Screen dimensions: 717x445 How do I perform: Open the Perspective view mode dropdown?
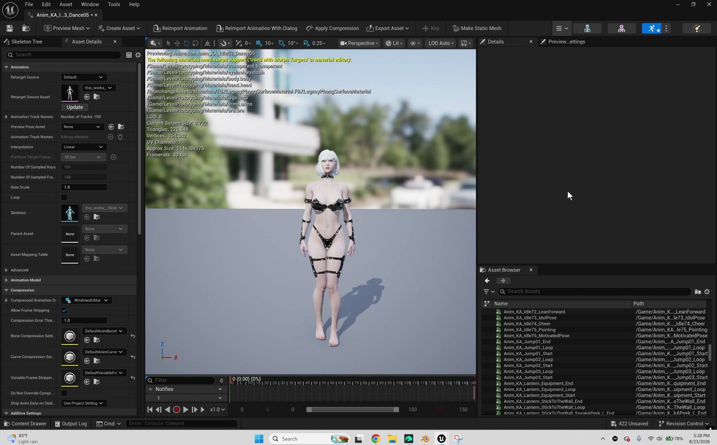pyautogui.click(x=358, y=43)
